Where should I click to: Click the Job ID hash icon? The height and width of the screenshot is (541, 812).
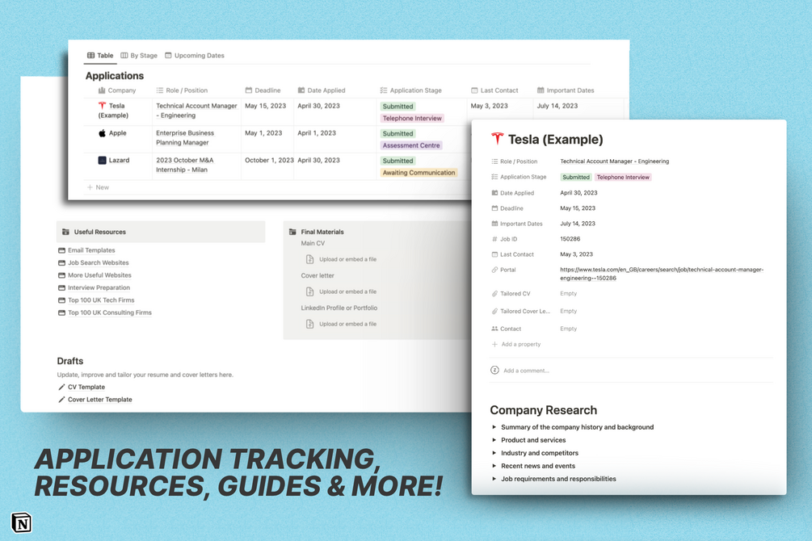click(494, 239)
